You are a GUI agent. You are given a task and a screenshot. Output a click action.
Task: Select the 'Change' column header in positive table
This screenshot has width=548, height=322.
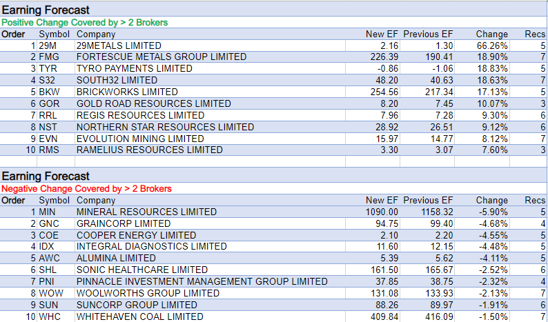pyautogui.click(x=491, y=34)
